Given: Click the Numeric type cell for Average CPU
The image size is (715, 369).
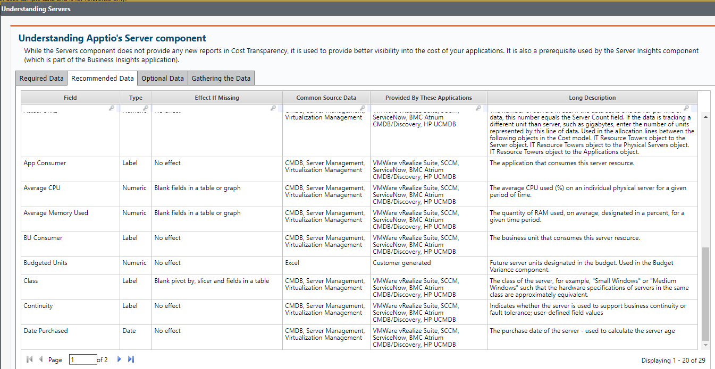Looking at the screenshot, I should click(x=136, y=194).
